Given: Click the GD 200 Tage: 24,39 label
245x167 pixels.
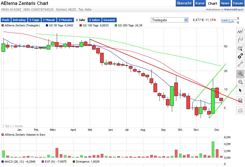Looking at the screenshot, I should (x=130, y=25).
